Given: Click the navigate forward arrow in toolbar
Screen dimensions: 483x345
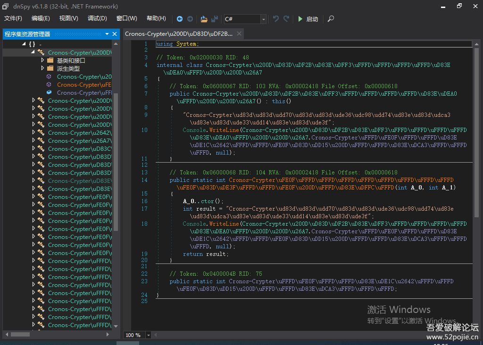Looking at the screenshot, I should (190, 19).
